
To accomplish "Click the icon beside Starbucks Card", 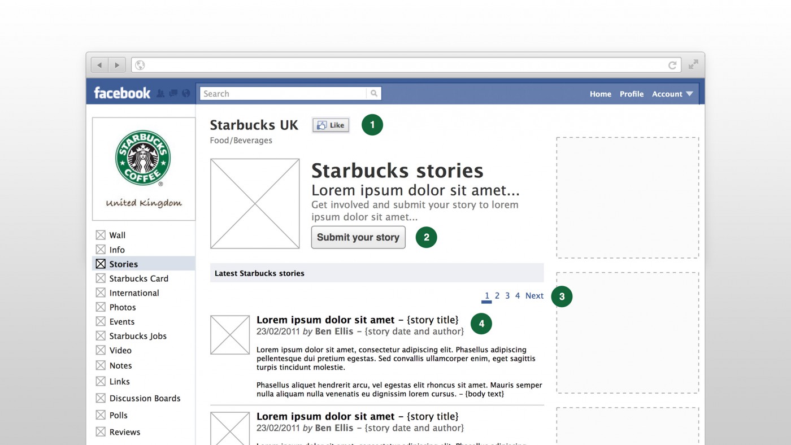I will [x=101, y=278].
